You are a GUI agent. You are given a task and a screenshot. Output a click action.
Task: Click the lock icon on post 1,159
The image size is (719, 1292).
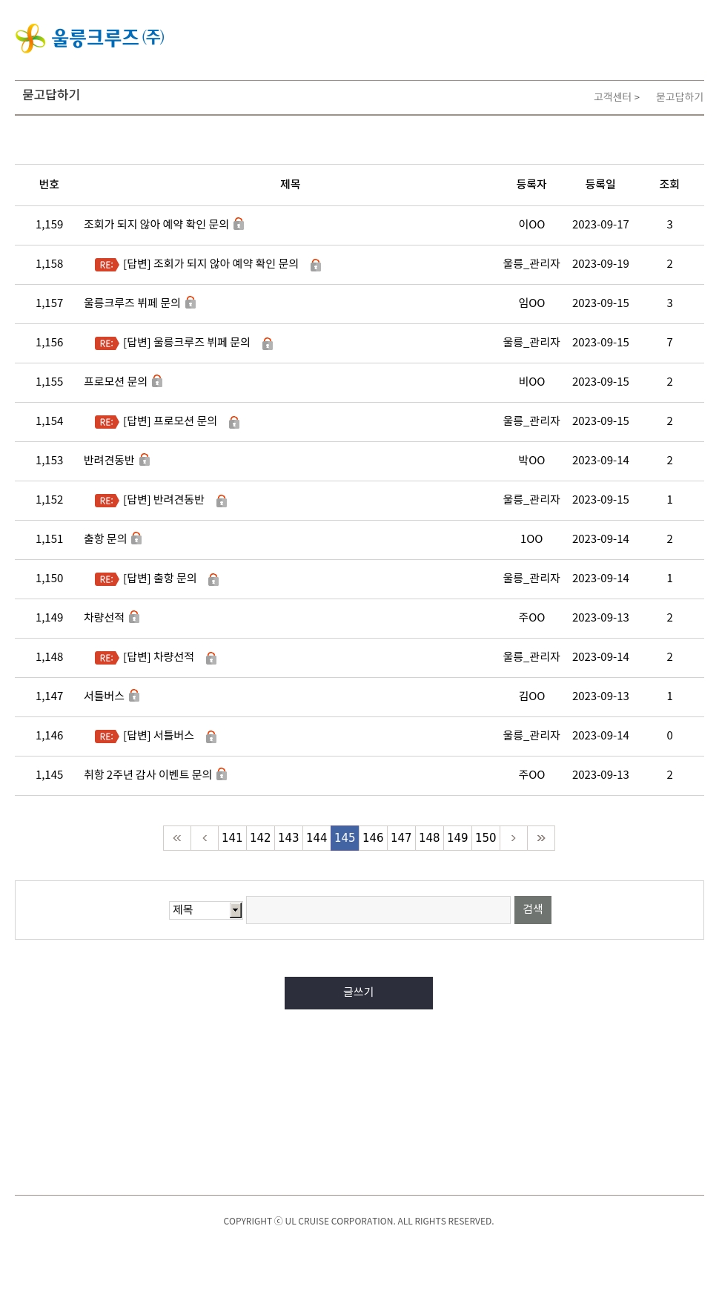(x=239, y=223)
